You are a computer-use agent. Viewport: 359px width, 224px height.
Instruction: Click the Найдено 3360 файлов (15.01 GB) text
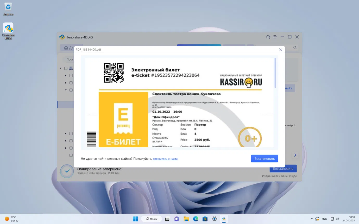(x=98, y=173)
